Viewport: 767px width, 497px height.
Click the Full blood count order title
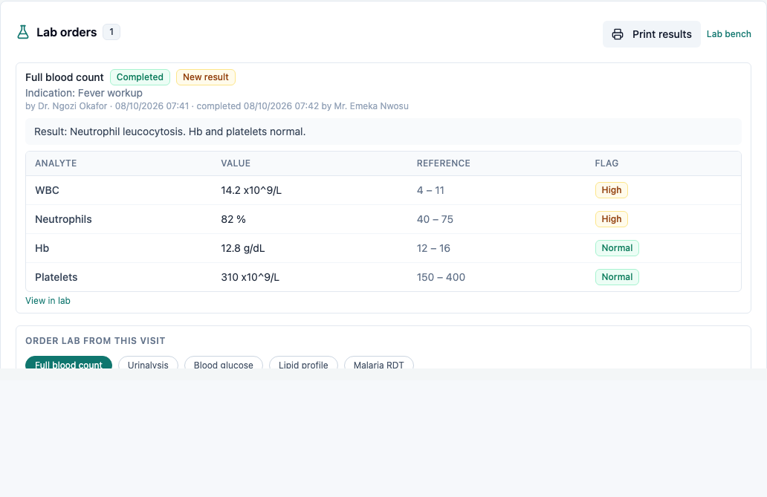(65, 77)
